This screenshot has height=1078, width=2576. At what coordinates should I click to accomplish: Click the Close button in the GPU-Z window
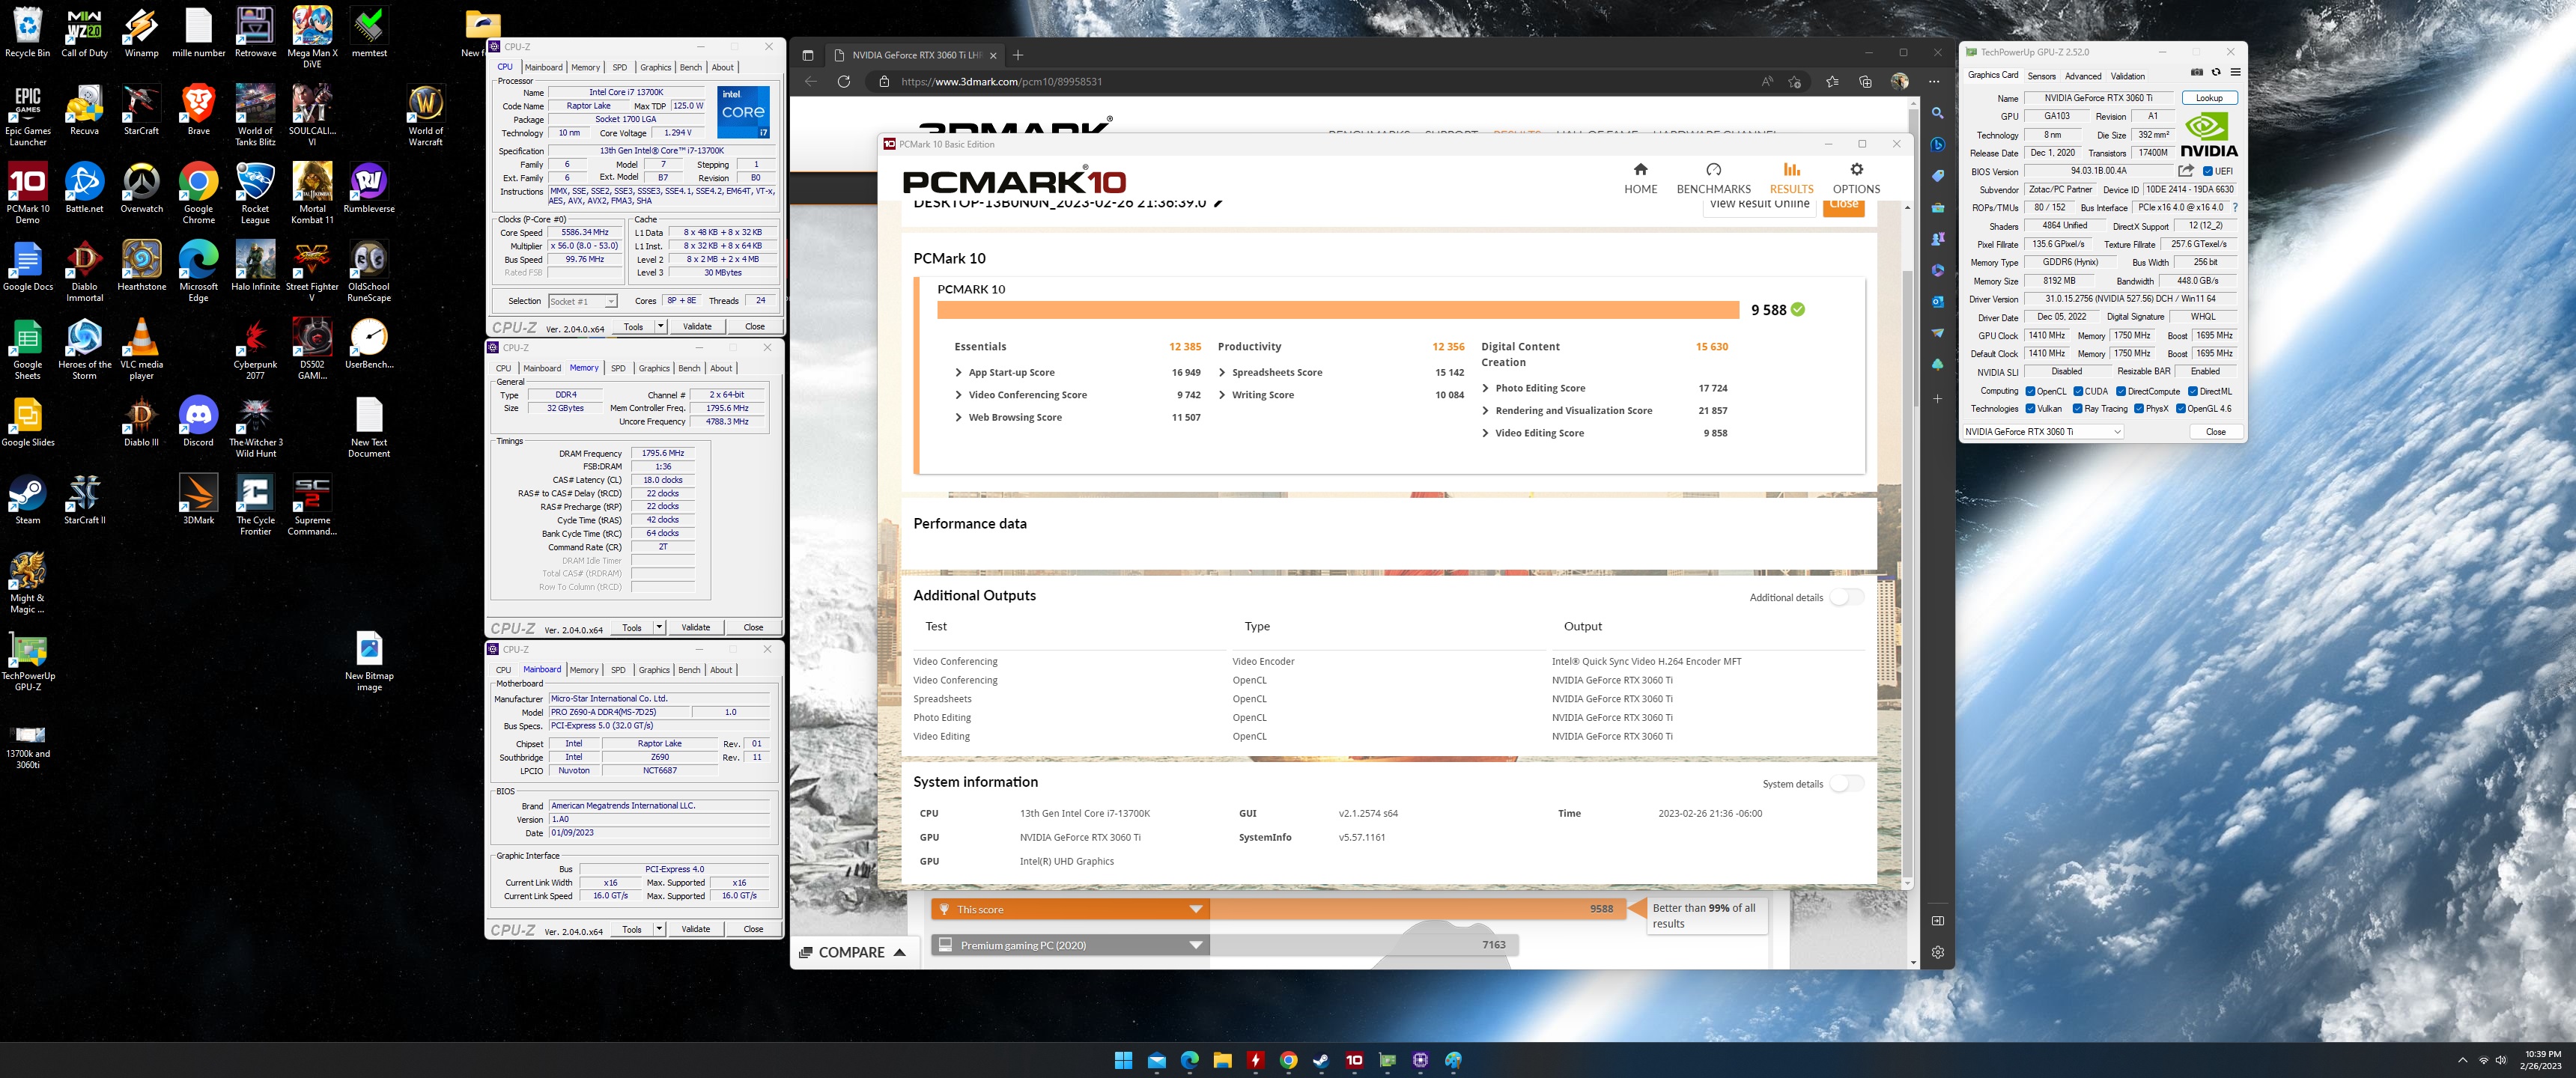(x=2215, y=432)
